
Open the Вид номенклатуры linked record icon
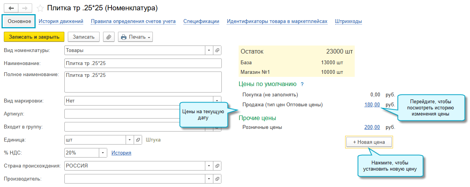[x=217, y=50]
